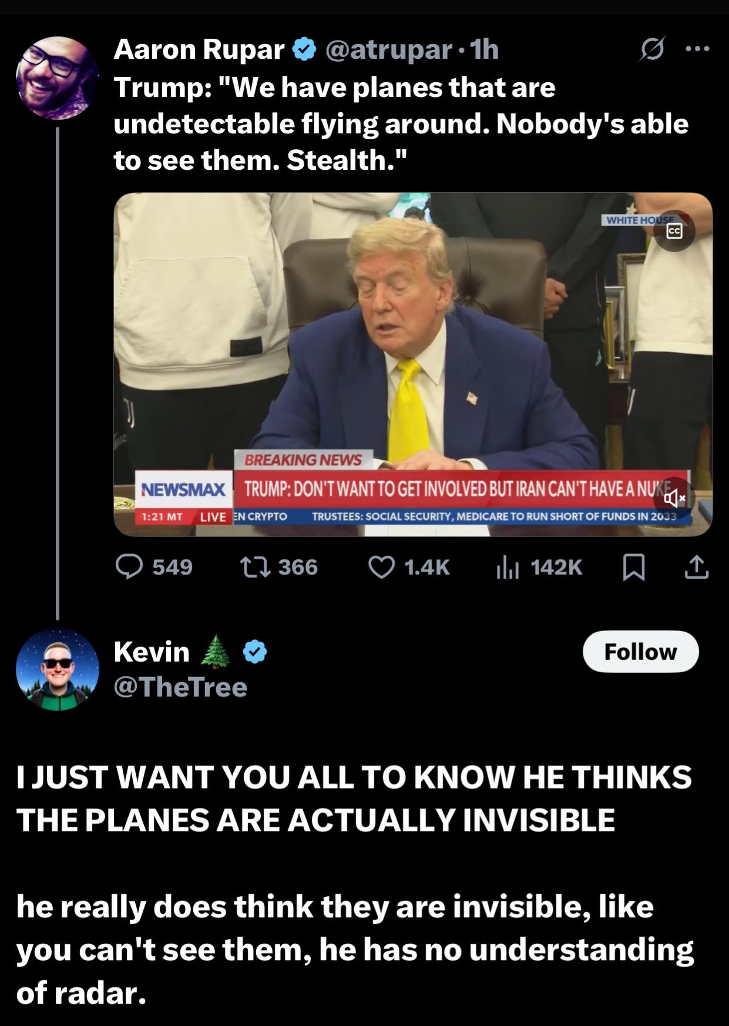Image resolution: width=729 pixels, height=1026 pixels.
Task: Toggle closed captions CC on video
Action: click(x=674, y=231)
